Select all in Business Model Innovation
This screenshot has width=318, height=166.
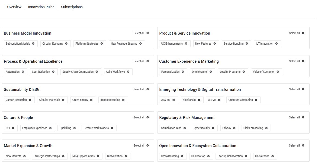141,33
